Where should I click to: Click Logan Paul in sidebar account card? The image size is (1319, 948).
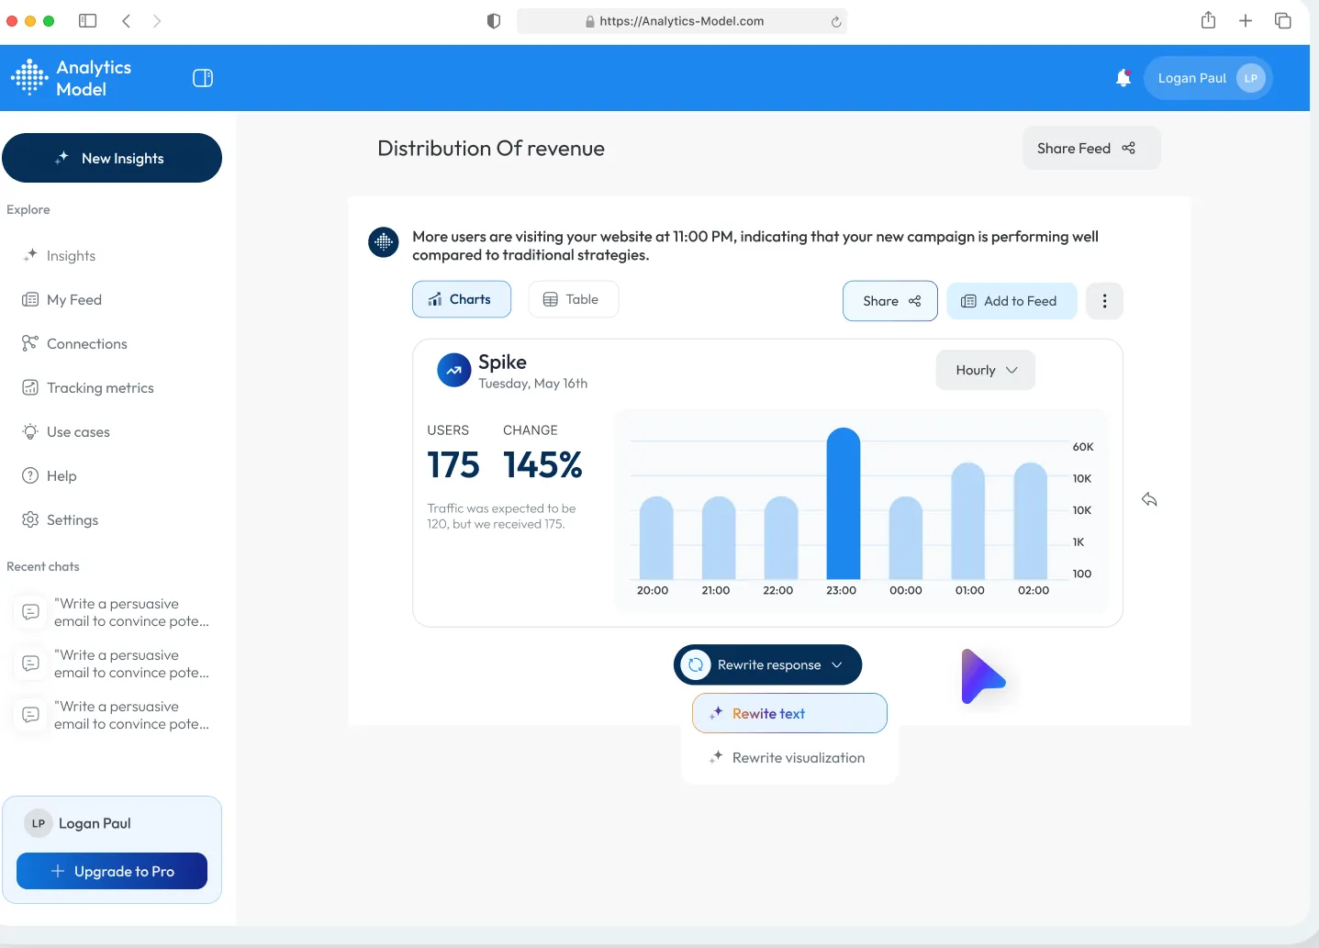[94, 823]
